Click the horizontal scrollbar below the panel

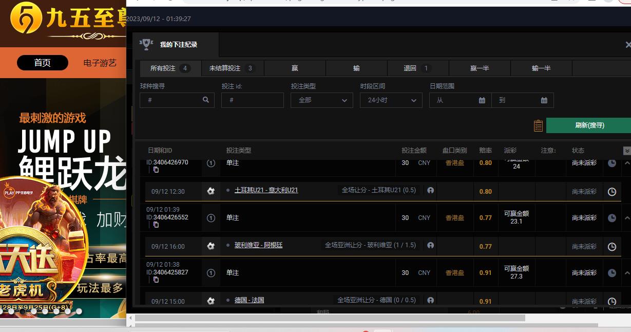click(330, 318)
